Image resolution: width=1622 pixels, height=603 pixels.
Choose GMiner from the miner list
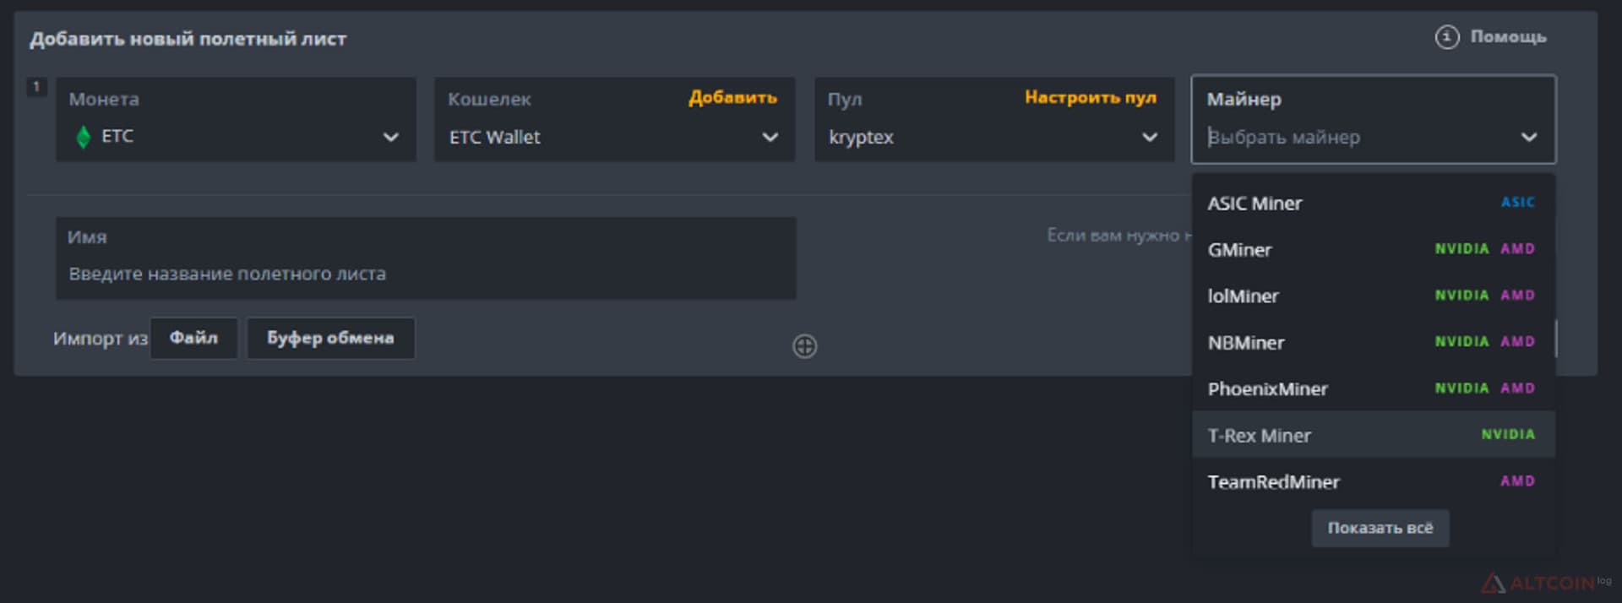tap(1373, 250)
